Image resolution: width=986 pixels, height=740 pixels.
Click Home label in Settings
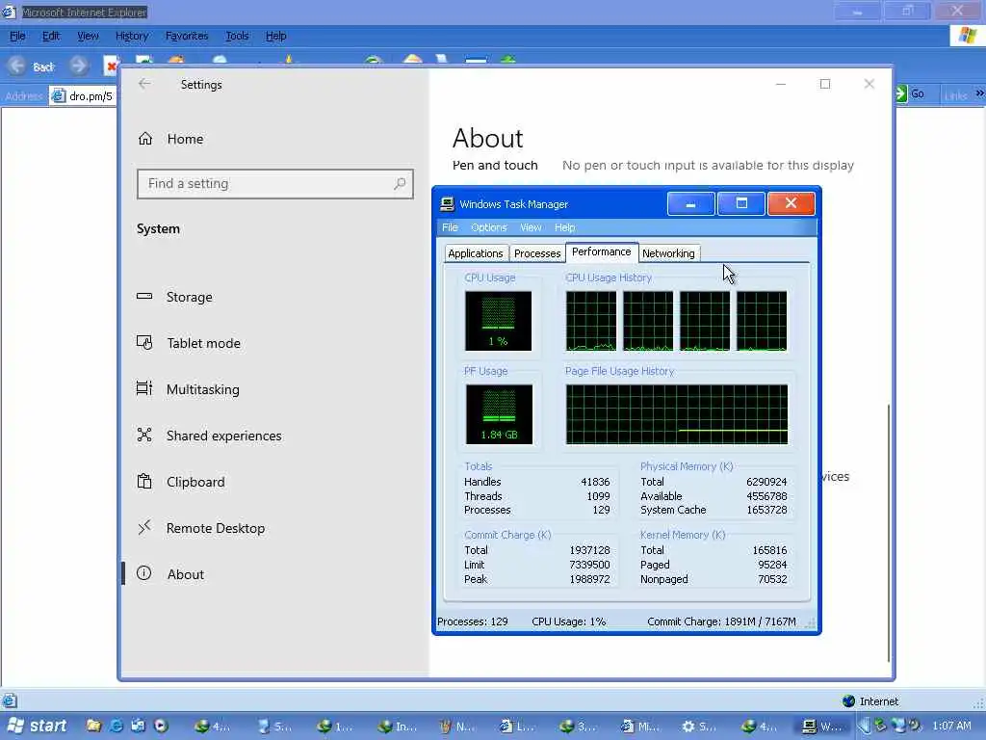[x=185, y=139]
